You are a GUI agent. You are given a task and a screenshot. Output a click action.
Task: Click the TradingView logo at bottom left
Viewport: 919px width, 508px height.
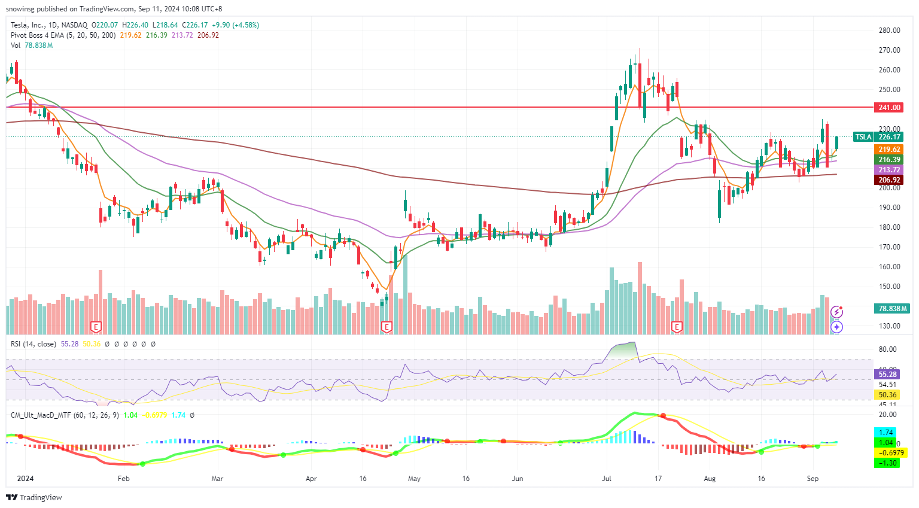[34, 497]
